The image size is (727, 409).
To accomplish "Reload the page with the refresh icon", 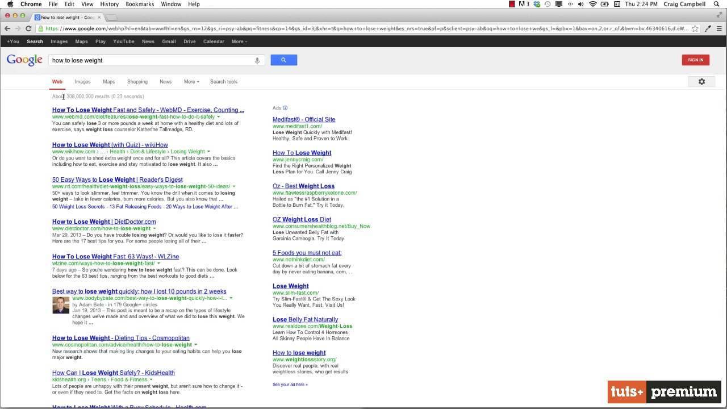I will [x=28, y=28].
